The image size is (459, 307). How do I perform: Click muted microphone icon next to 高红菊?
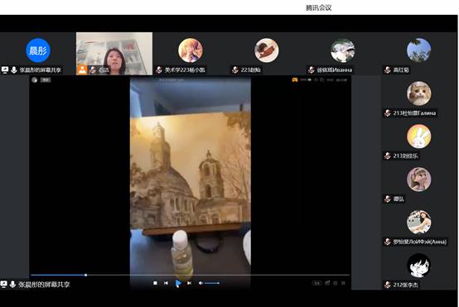[388, 70]
